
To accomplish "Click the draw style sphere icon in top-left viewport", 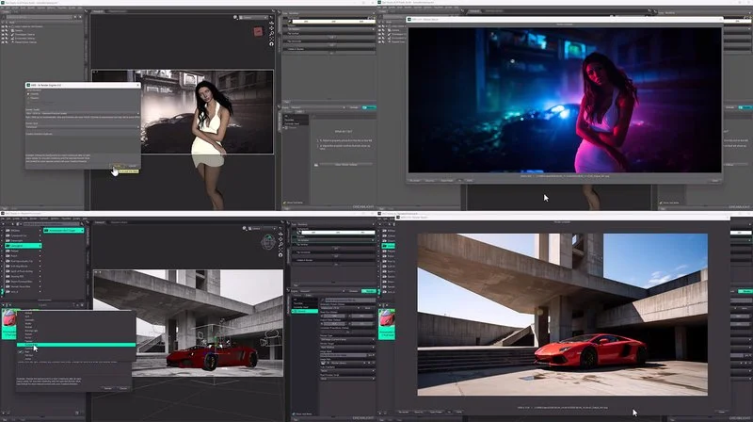I will coord(236,17).
